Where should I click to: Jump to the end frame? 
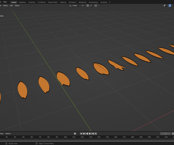pos(96,134)
